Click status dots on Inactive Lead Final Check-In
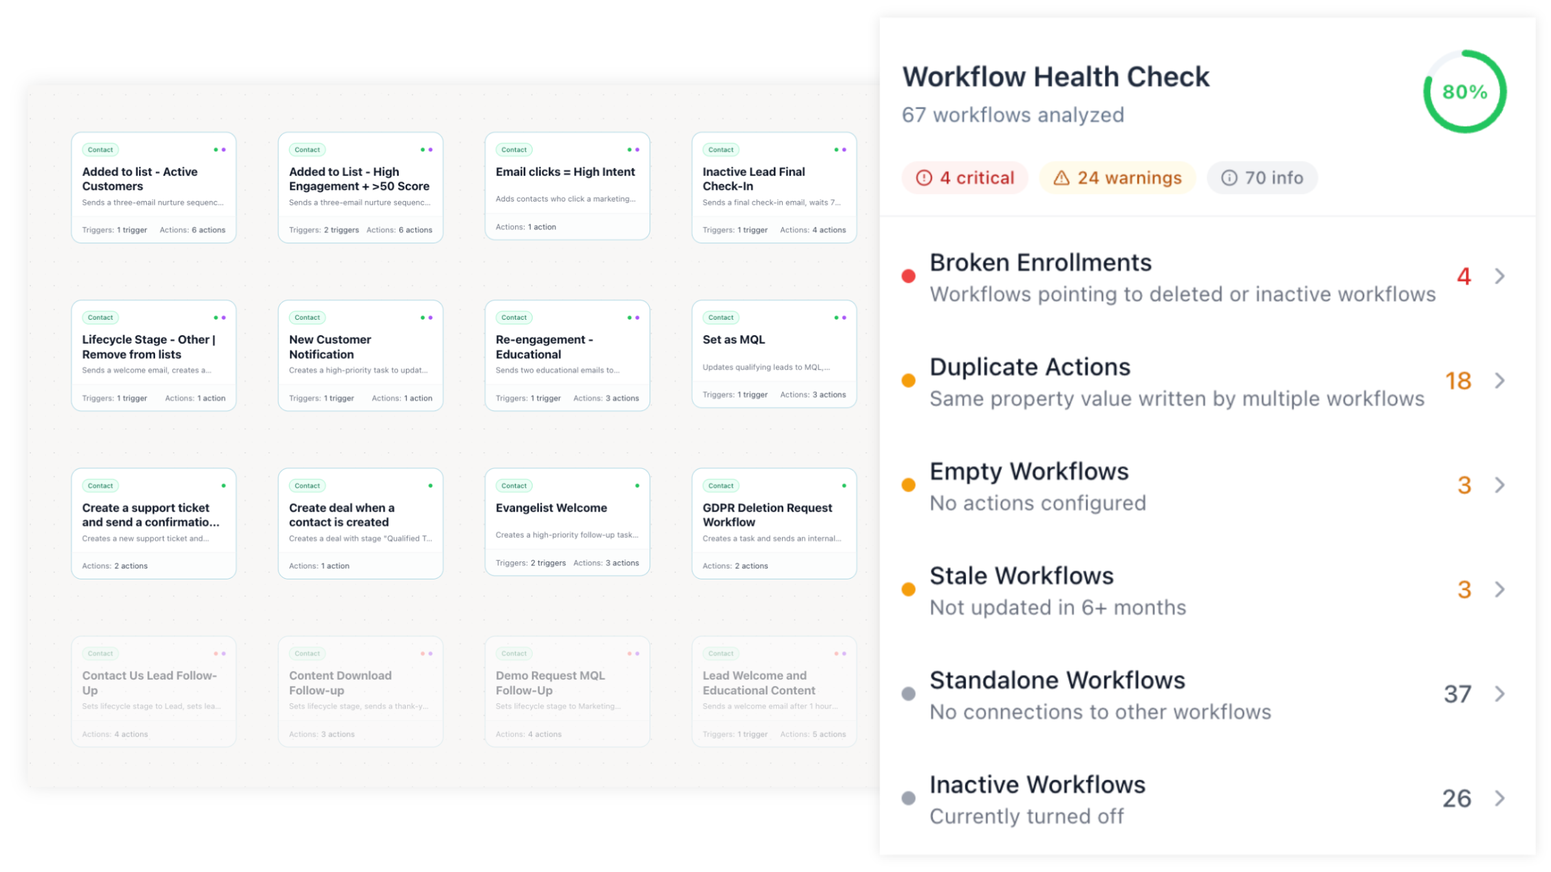 pyautogui.click(x=840, y=149)
